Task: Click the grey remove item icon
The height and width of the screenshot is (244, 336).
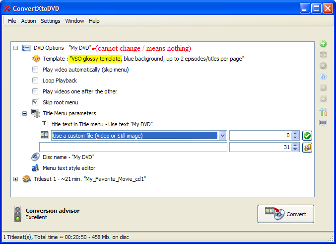Action: [323, 66]
